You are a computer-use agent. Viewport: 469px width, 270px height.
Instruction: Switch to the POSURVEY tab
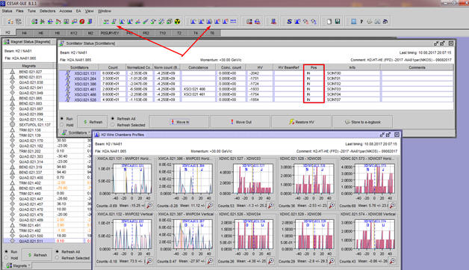point(110,33)
